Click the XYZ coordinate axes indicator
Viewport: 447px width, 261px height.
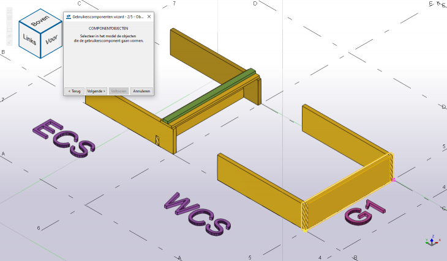[432, 241]
